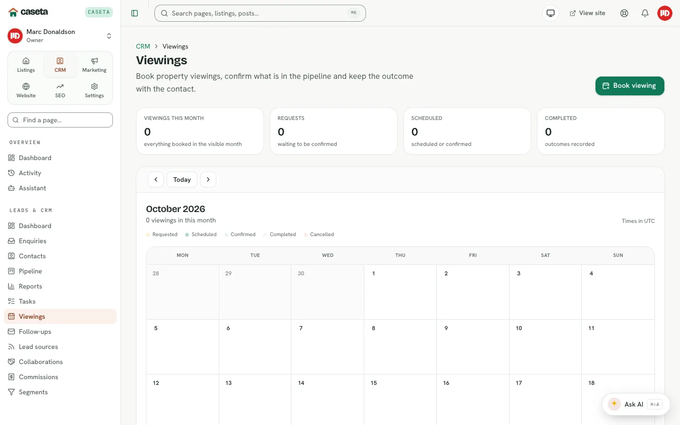Click the Times in UTC label

[638, 221]
